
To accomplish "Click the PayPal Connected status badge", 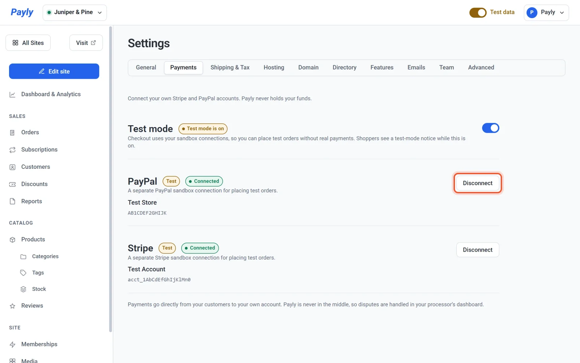I will [x=204, y=181].
